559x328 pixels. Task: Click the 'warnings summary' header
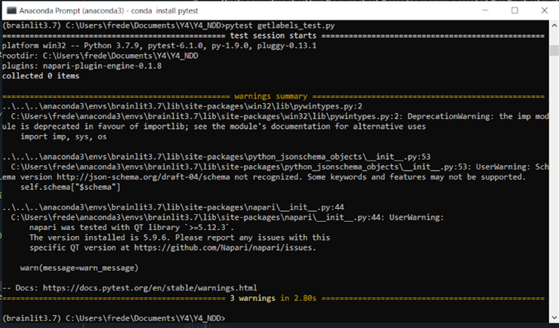pyautogui.click(x=271, y=97)
